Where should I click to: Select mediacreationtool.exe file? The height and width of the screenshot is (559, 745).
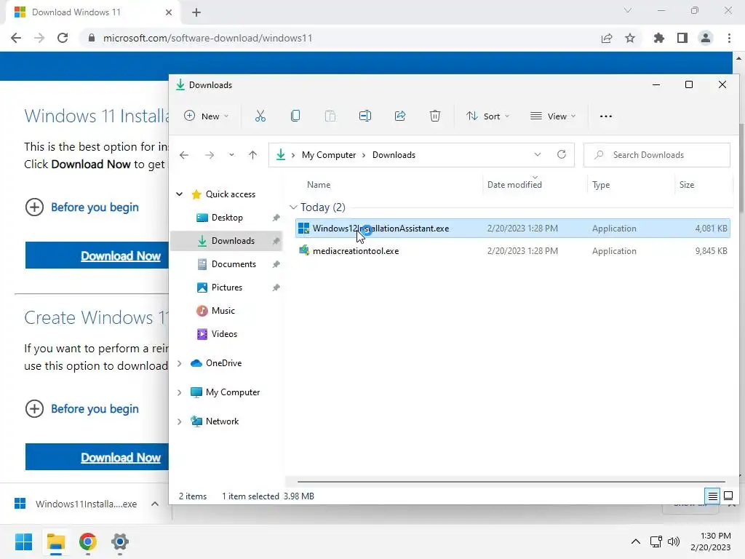point(513,251)
